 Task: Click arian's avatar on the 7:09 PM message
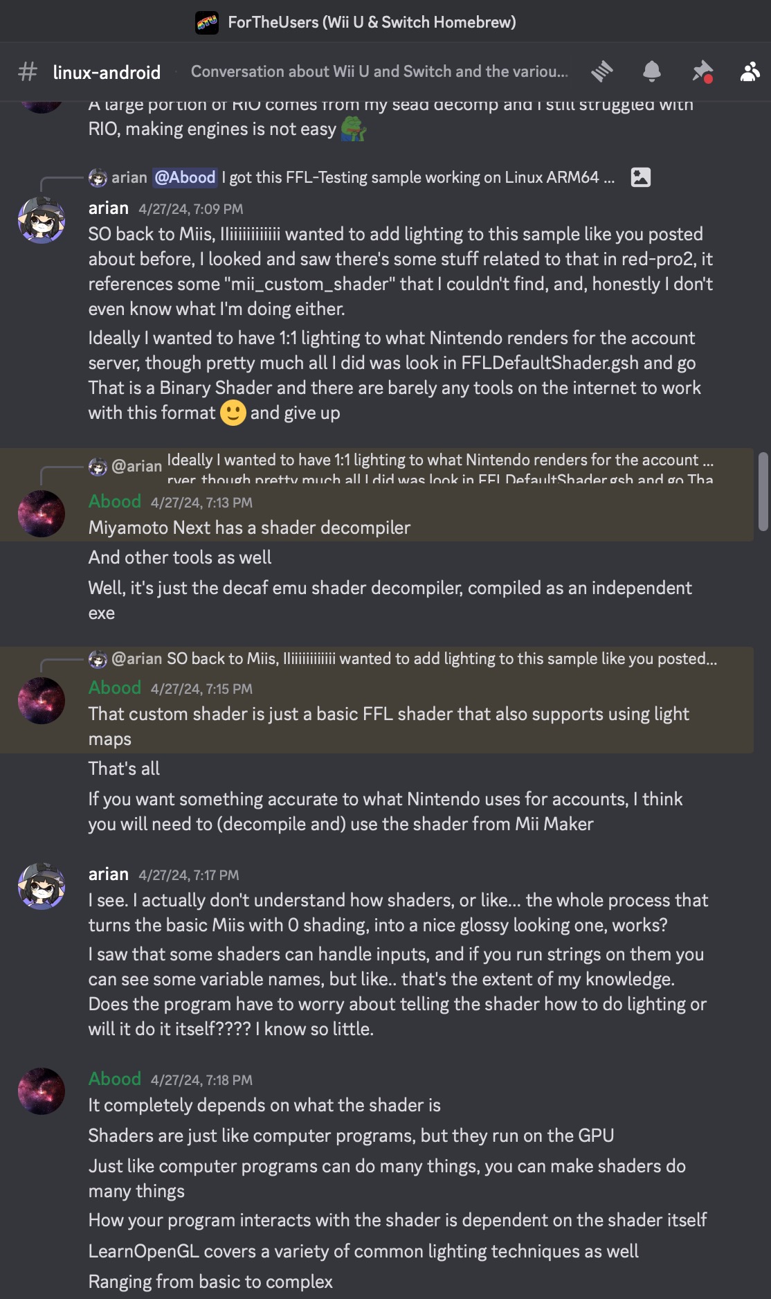42,220
